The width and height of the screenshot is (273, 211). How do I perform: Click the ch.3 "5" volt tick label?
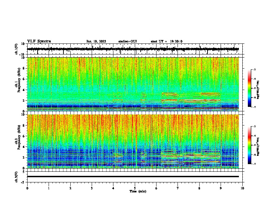pyautogui.click(x=24, y=172)
